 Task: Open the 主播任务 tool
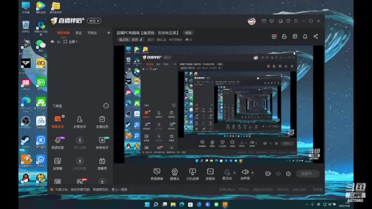pyautogui.click(x=102, y=122)
